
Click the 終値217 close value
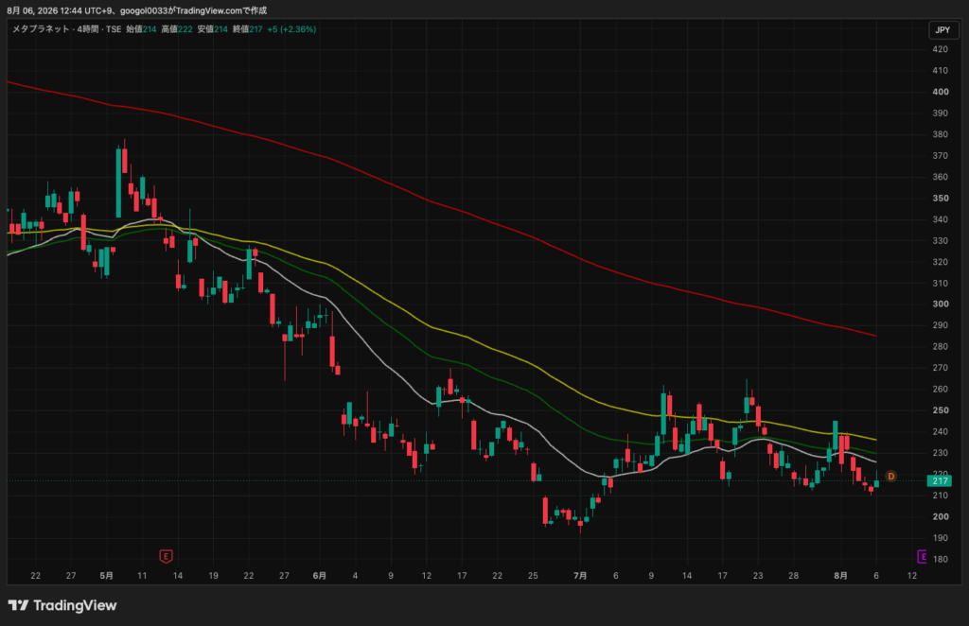[x=248, y=29]
